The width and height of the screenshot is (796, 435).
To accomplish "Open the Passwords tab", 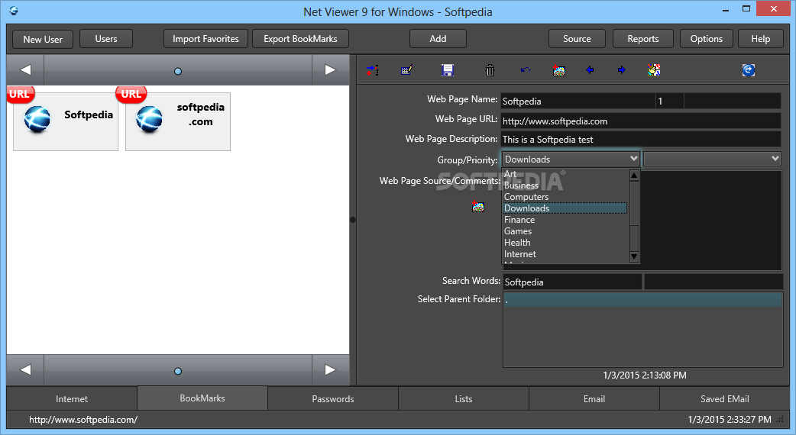I will pyautogui.click(x=333, y=398).
